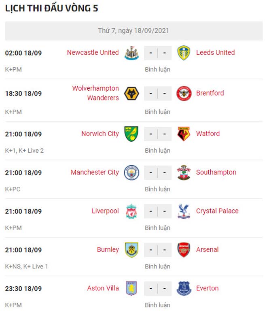The width and height of the screenshot is (267, 311).
Task: Open the Aston Villa team link
Action: (x=103, y=288)
